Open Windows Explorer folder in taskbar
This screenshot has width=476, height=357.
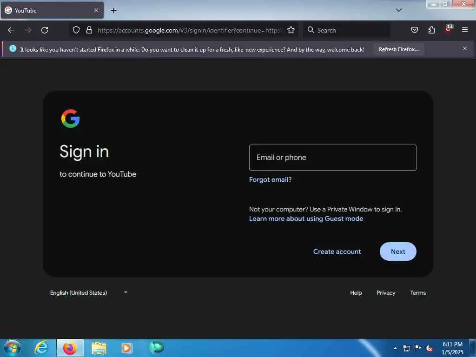99,348
